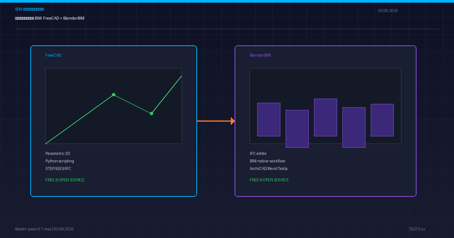The width and height of the screenshot is (454, 238).
Task: Select the "IFC editor" line
Action: click(x=258, y=153)
